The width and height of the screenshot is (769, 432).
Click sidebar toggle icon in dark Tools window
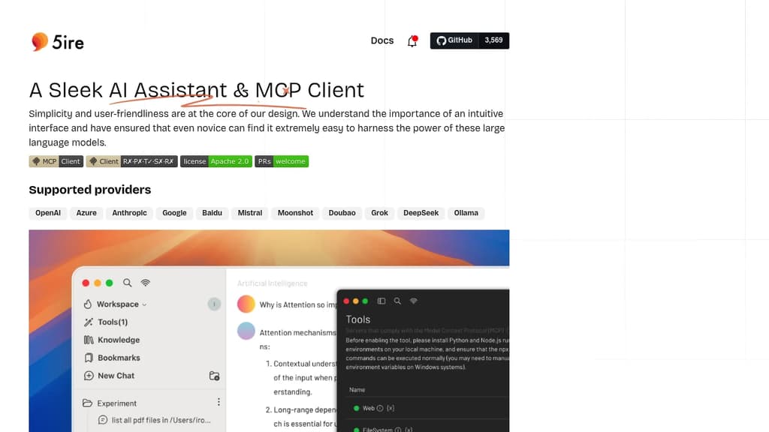pyautogui.click(x=381, y=301)
